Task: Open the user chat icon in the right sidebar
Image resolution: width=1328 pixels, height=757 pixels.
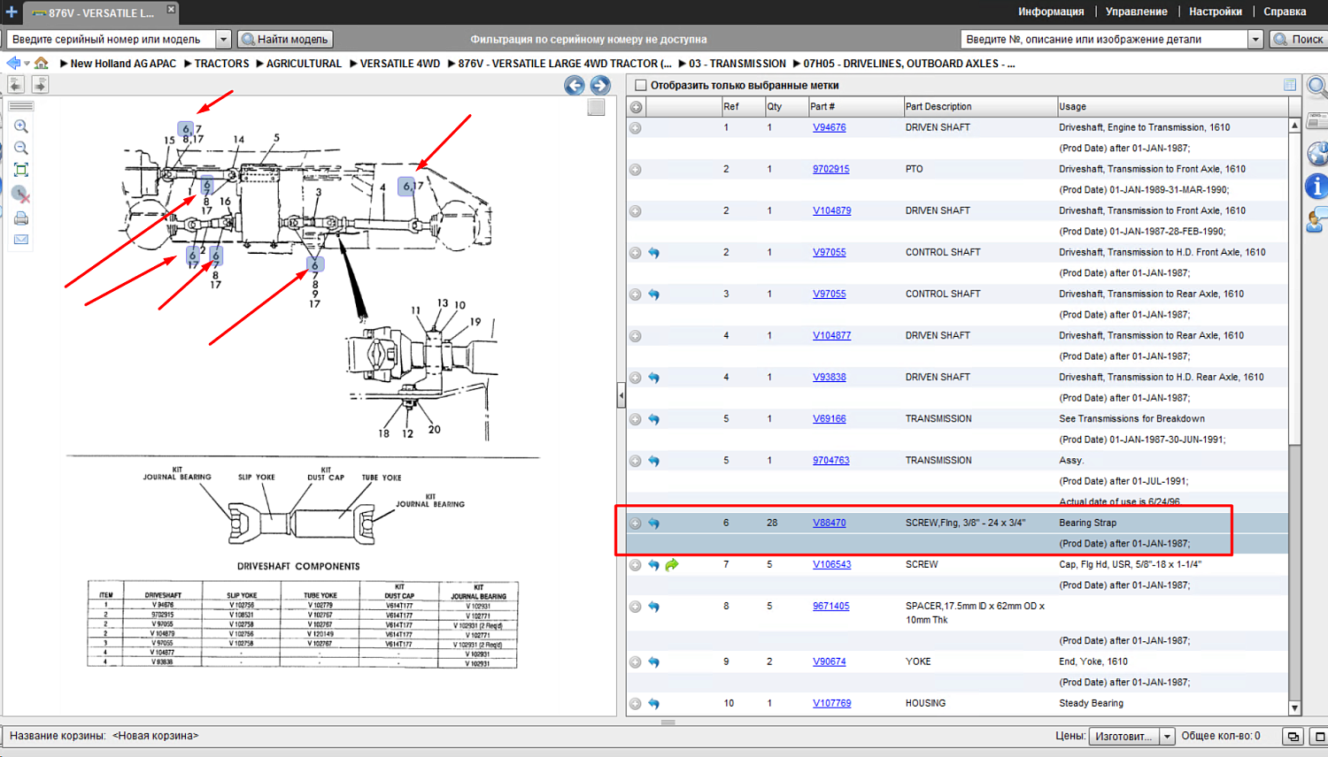Action: click(x=1317, y=219)
